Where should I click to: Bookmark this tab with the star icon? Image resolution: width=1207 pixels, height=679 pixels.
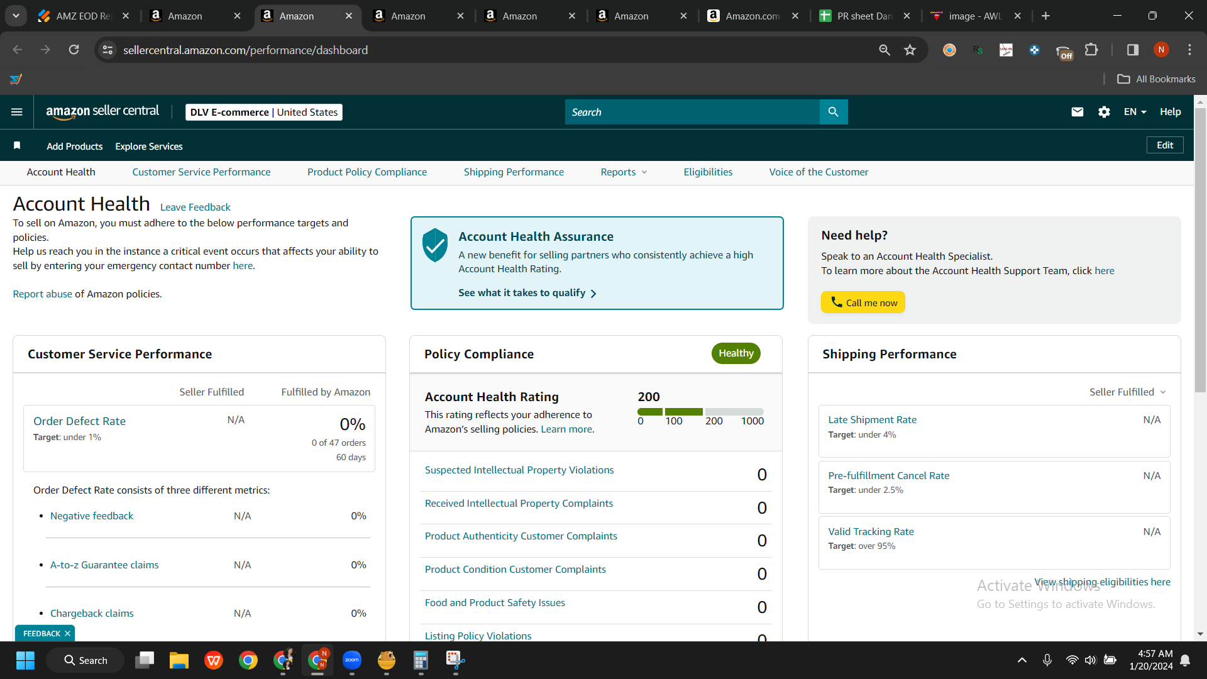tap(910, 50)
